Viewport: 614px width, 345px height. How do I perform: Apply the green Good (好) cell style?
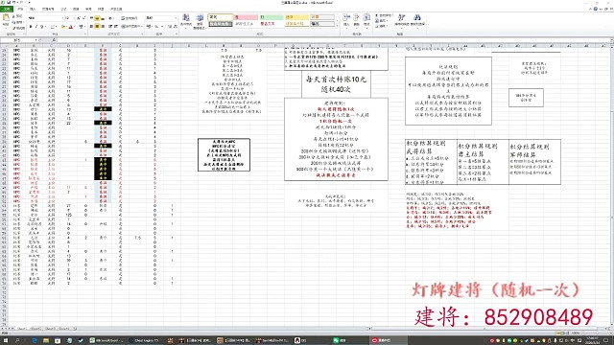[272, 17]
